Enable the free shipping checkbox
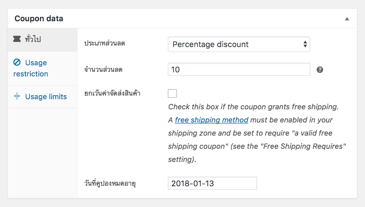Screen dimensions: 365x207 172,94
